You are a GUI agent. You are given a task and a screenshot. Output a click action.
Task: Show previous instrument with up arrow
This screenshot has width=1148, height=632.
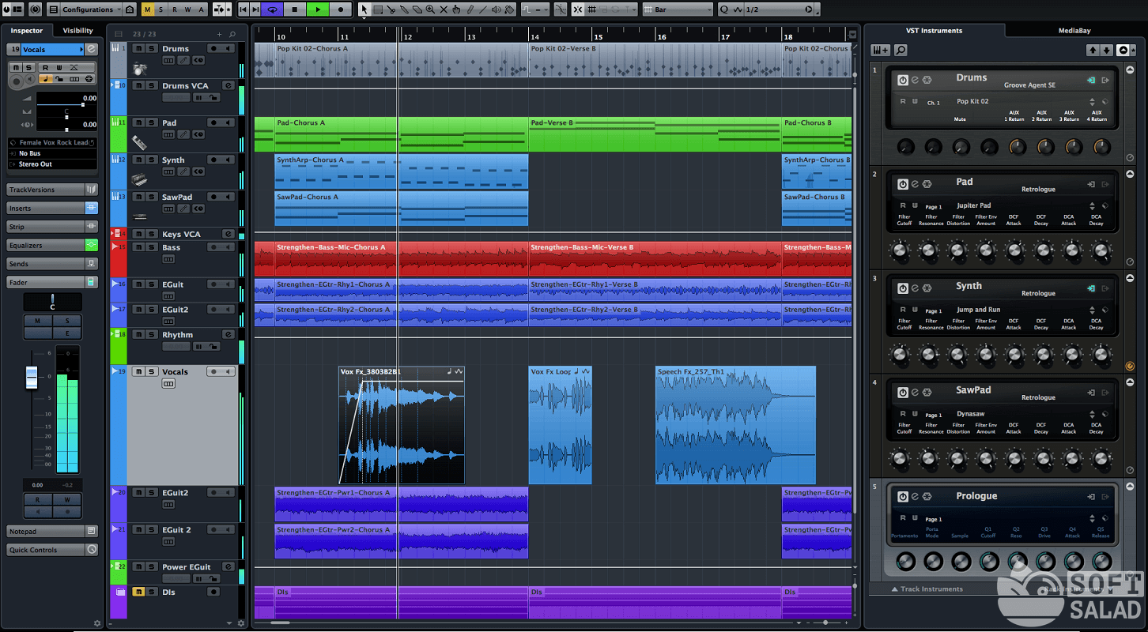pos(1093,50)
